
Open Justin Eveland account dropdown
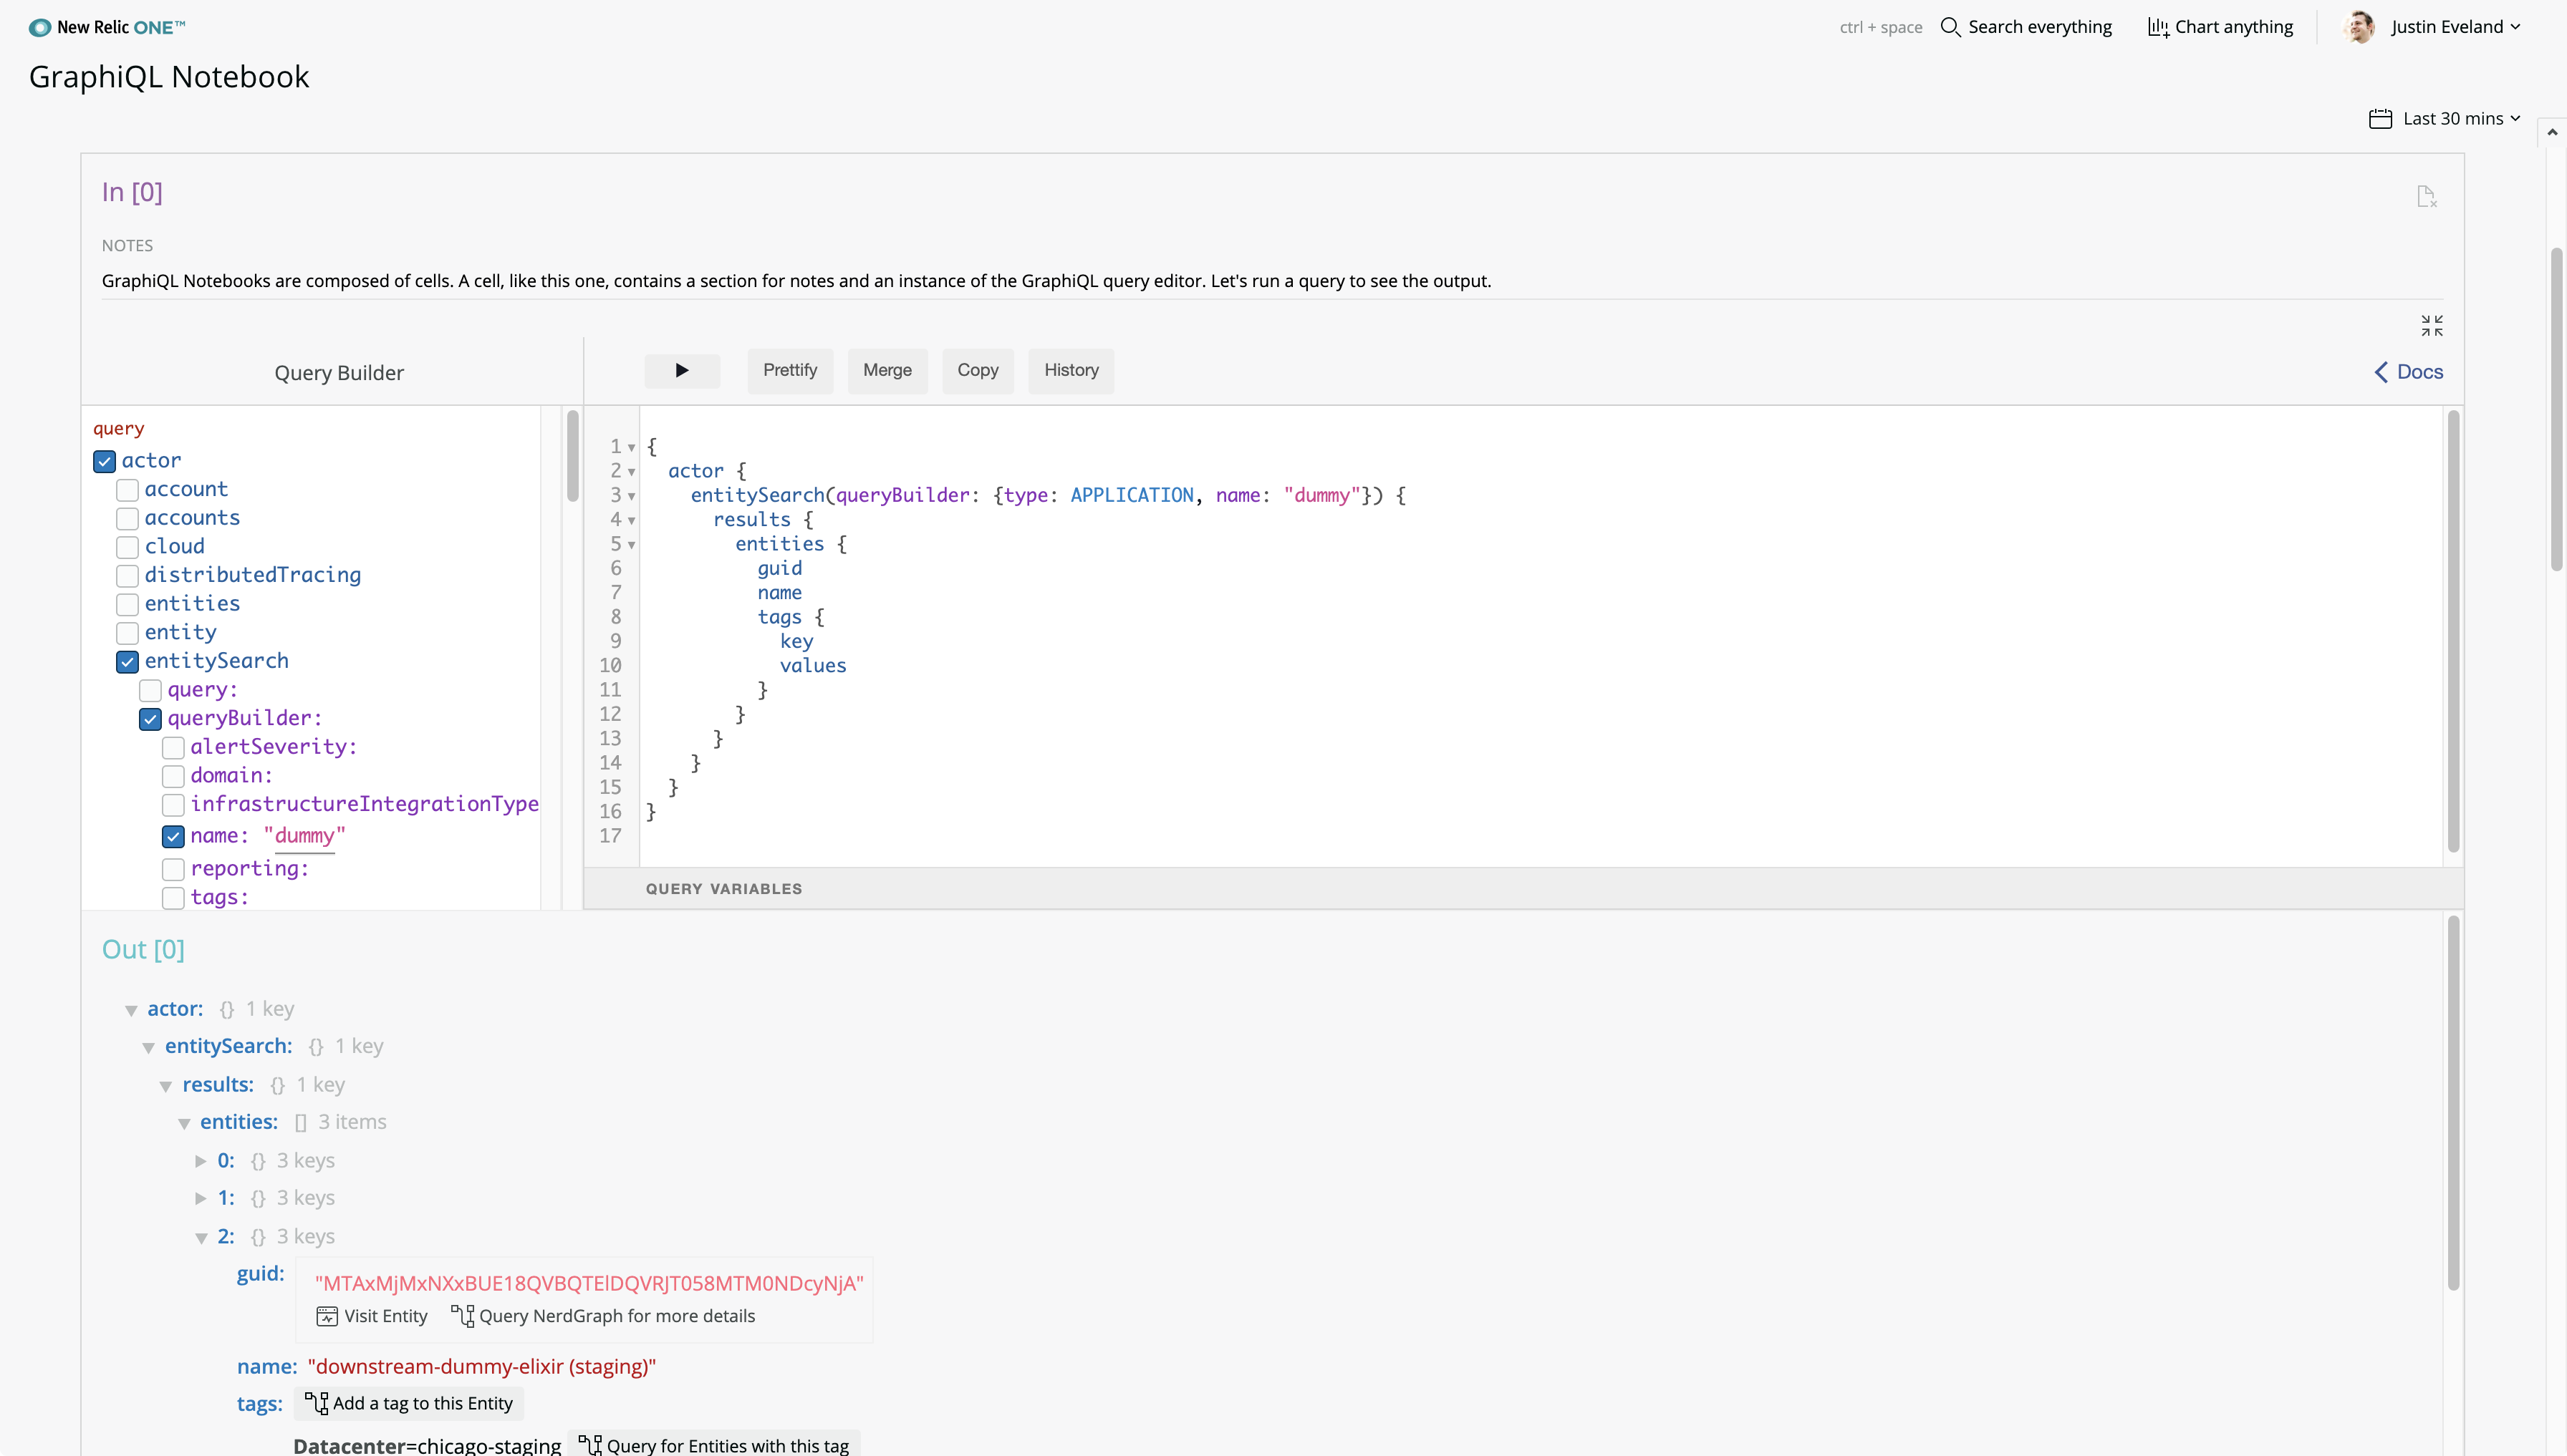2455,27
